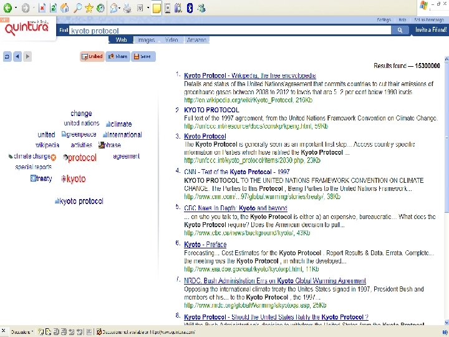The width and height of the screenshot is (449, 337).
Task: Open the Search magnifier in browser toolbar
Action: coord(77,8)
